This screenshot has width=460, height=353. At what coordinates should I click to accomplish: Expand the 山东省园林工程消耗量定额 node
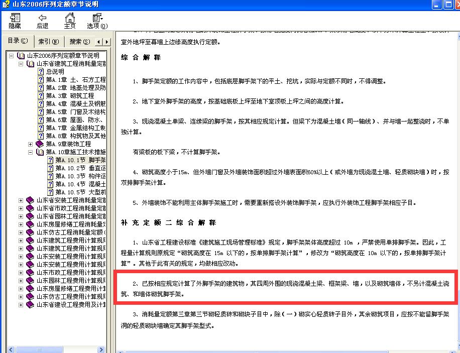(21, 216)
